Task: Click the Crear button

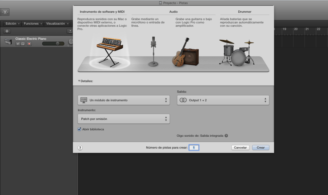Action: pyautogui.click(x=261, y=148)
